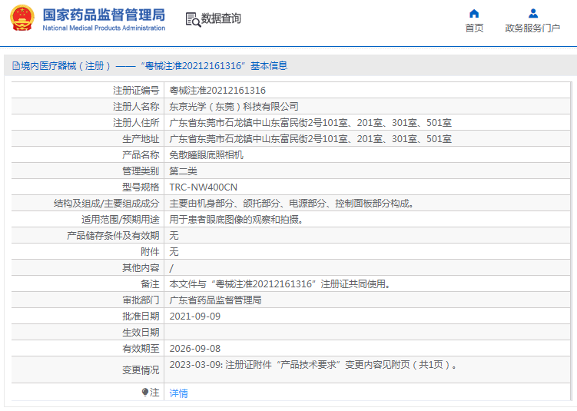The height and width of the screenshot is (411, 577).
Task: Select model value TRC-NW400CN
Action: tap(203, 187)
